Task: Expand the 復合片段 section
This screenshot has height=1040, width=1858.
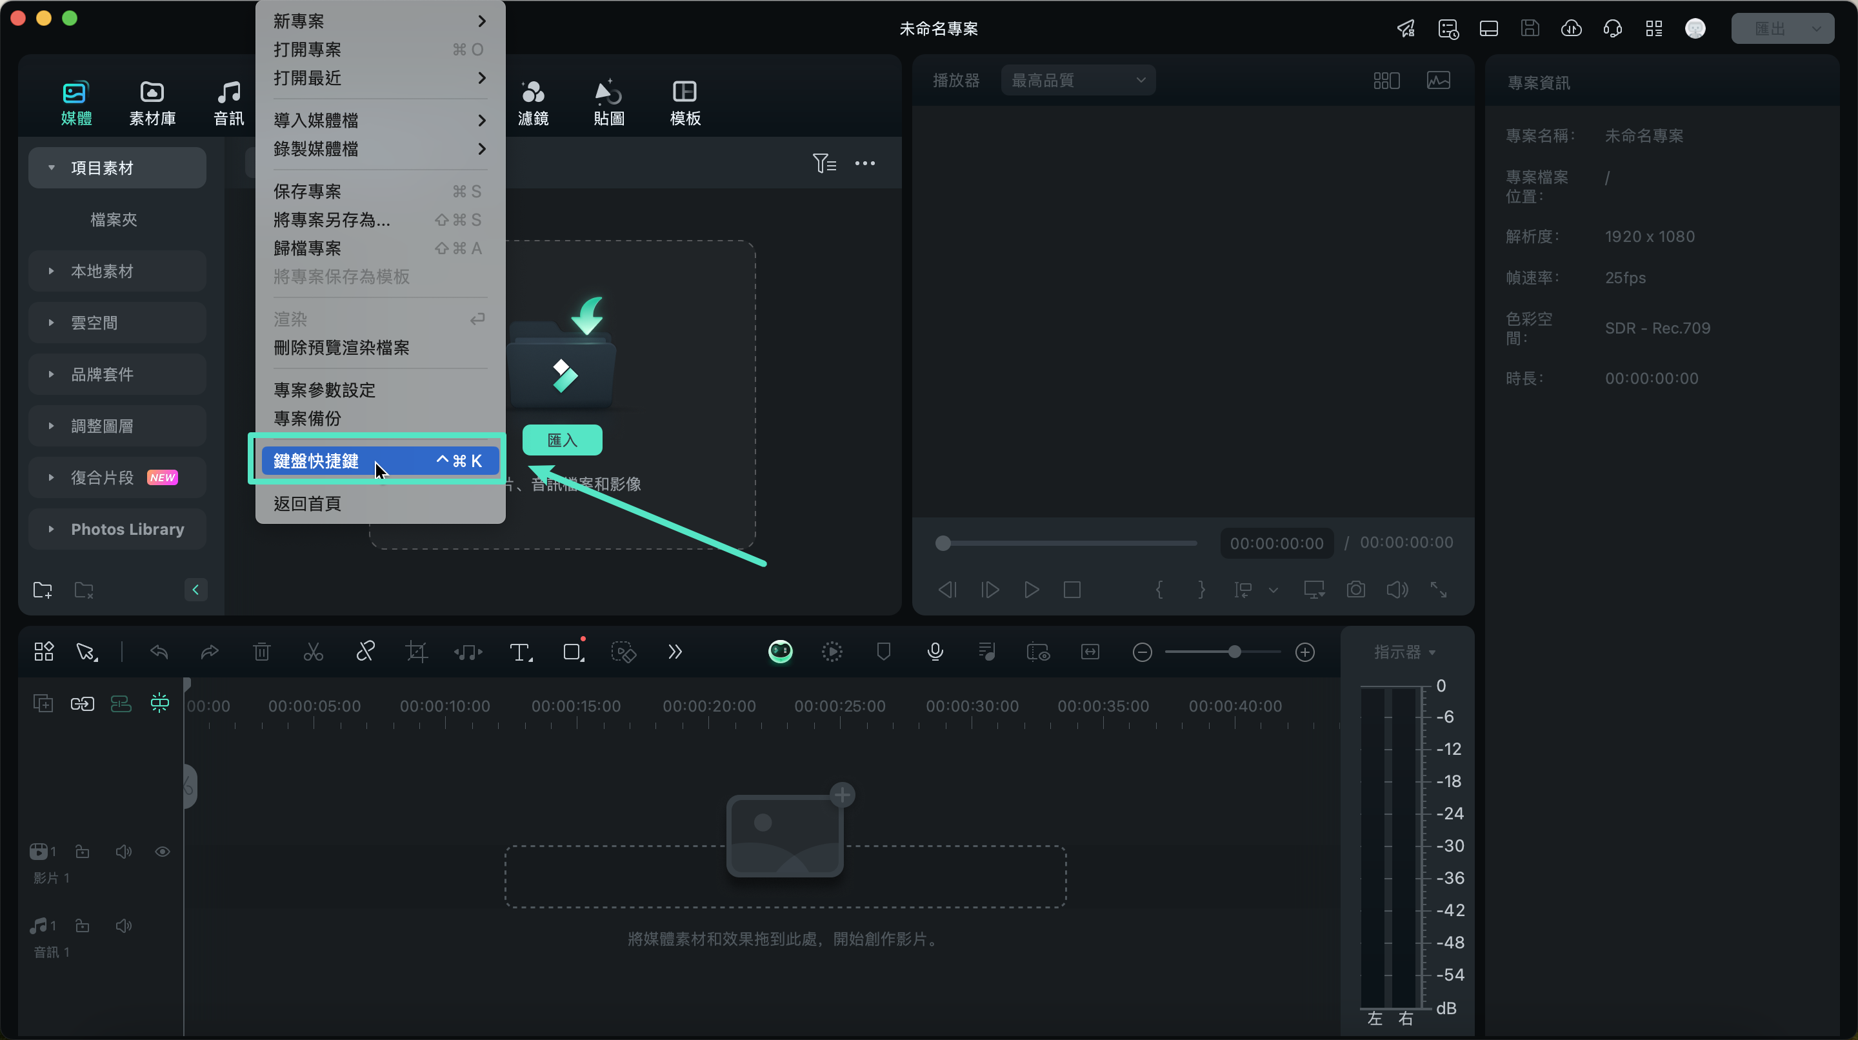Action: (x=117, y=477)
